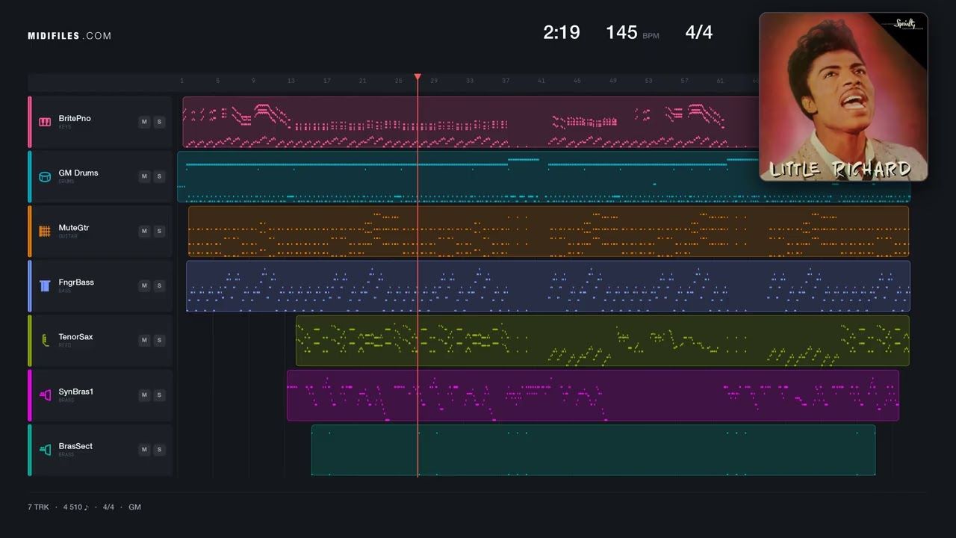Click the BrasSect trumpet icon

coord(45,449)
